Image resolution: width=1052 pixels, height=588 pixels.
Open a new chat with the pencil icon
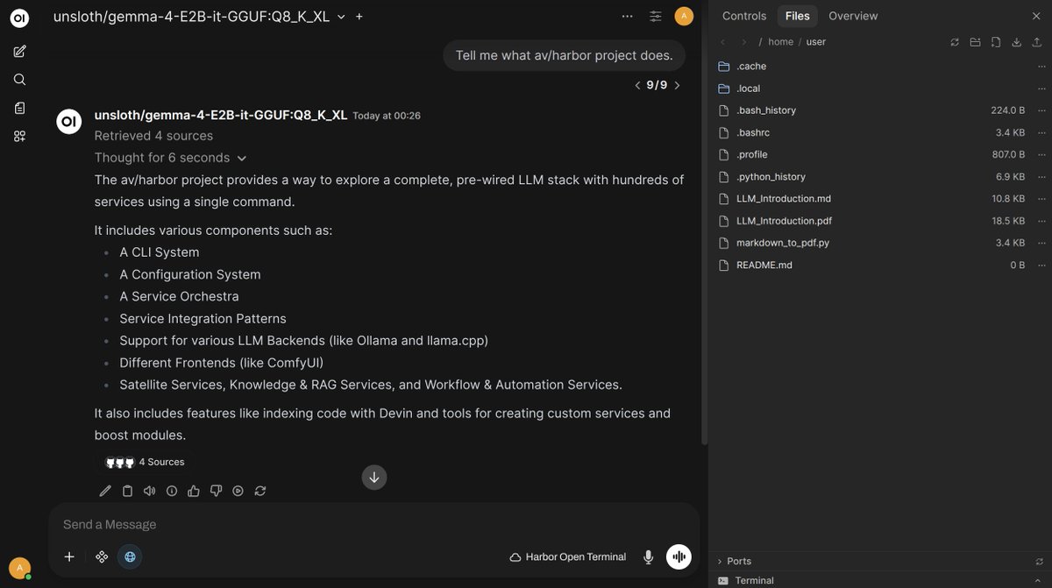click(19, 51)
